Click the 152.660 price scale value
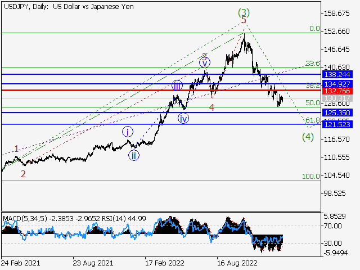 click(x=336, y=31)
